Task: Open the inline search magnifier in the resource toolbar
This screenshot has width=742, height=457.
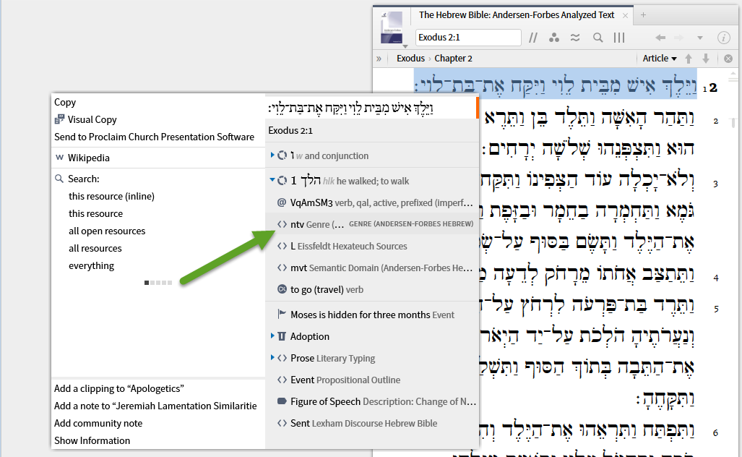Action: (598, 38)
